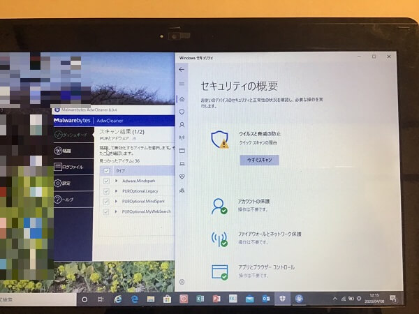Screen dimensions: 419x314
Task: Open ログファイル in AdwCleaner sidebar
Action: point(73,167)
